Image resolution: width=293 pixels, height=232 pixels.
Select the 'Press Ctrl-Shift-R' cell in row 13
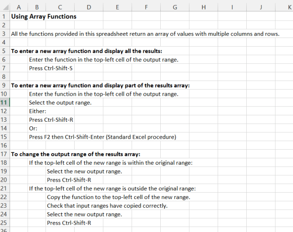click(x=51, y=120)
